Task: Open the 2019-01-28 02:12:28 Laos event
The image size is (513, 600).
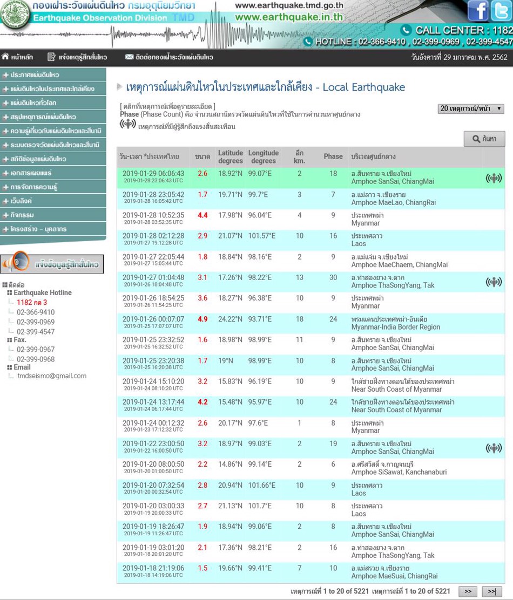Action: (310, 240)
